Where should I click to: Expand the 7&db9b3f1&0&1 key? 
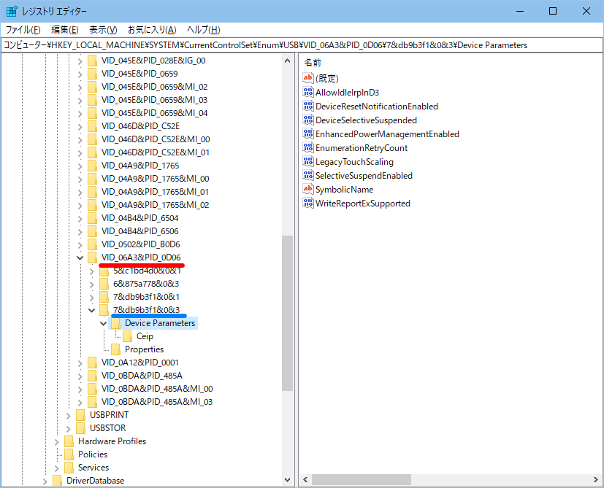click(92, 298)
